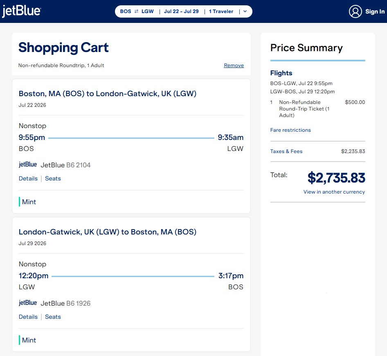
Task: Click the 3:17pm arrival time
Action: tap(231, 276)
